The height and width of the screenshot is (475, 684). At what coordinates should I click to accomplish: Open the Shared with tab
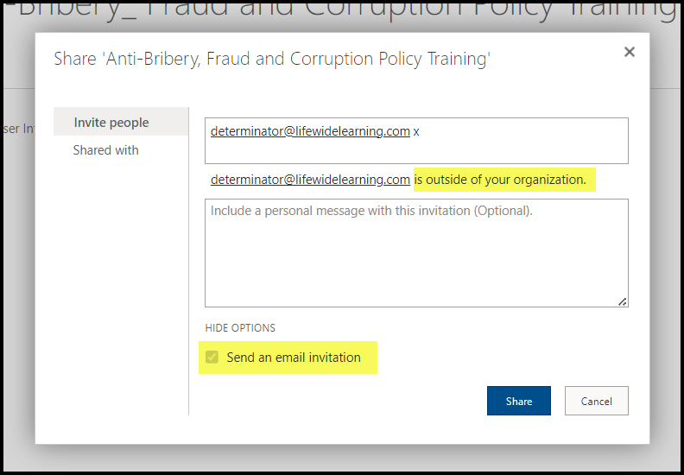(x=105, y=150)
